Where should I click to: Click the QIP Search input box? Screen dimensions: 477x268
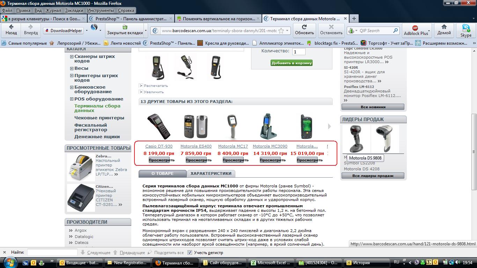[x=375, y=31]
